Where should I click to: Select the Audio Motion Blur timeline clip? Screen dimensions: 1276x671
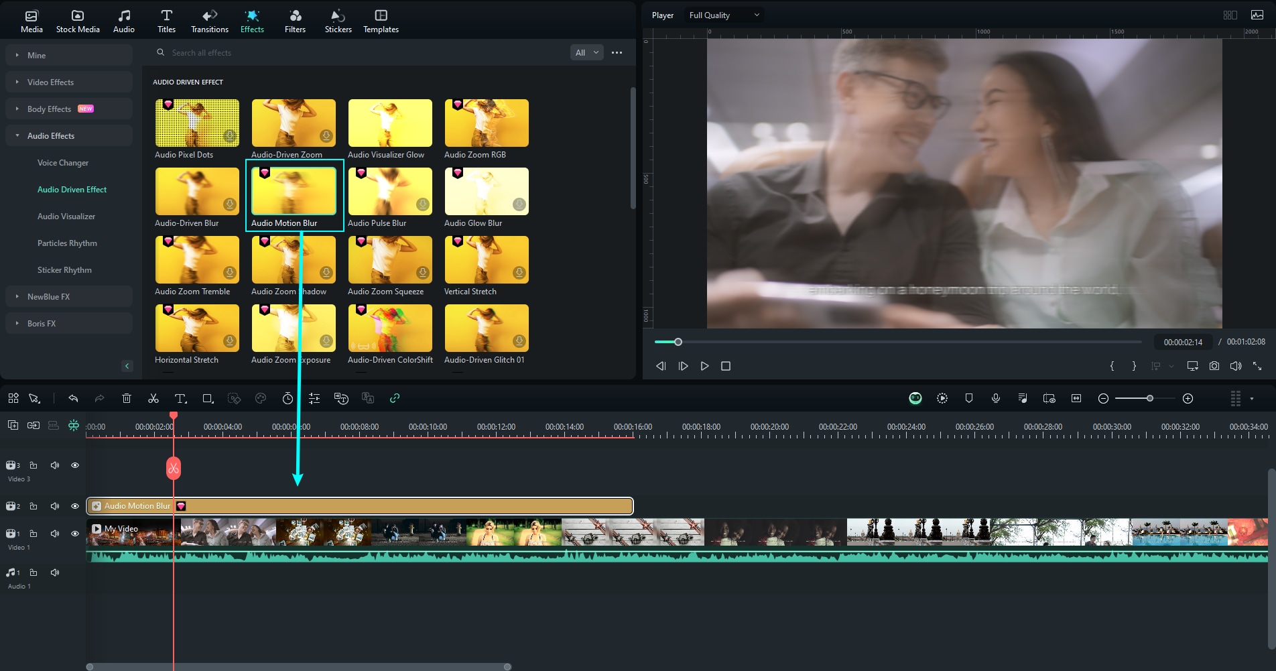coord(360,506)
